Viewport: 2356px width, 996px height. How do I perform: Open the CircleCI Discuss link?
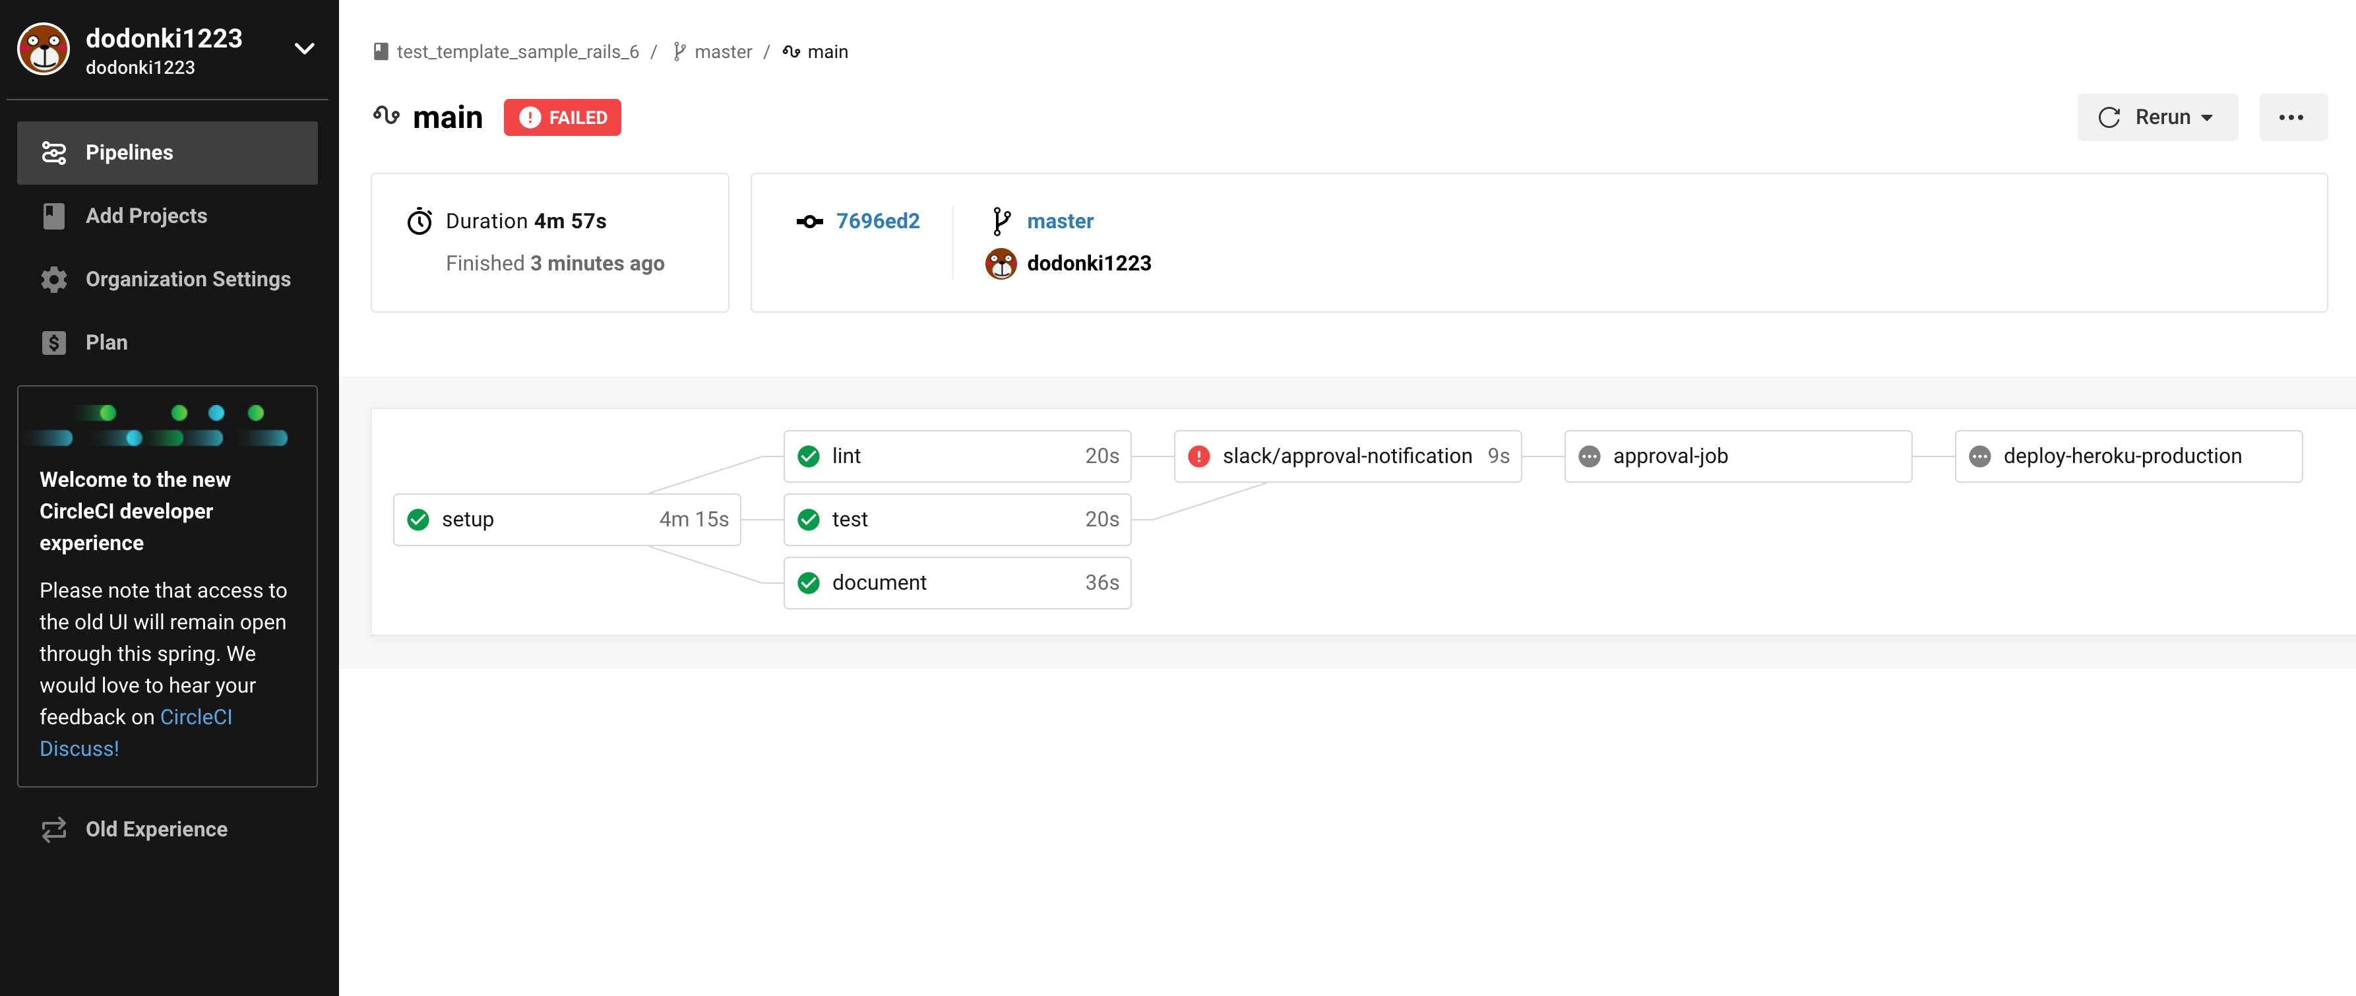(x=196, y=717)
